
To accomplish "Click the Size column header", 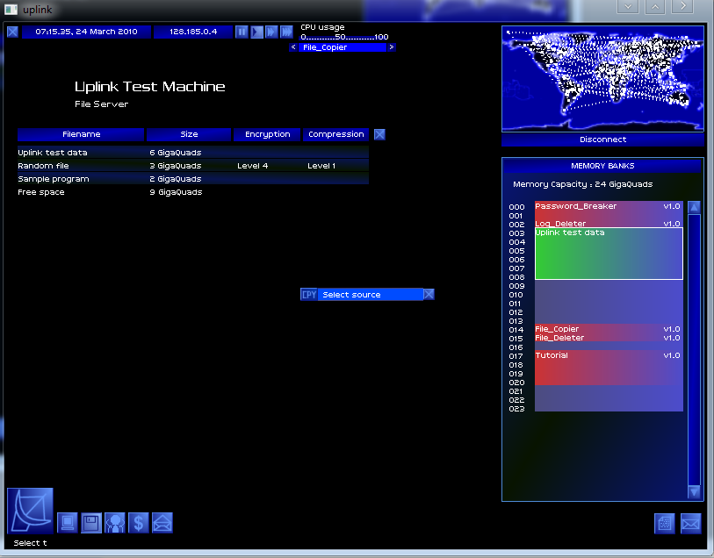I will (x=189, y=134).
